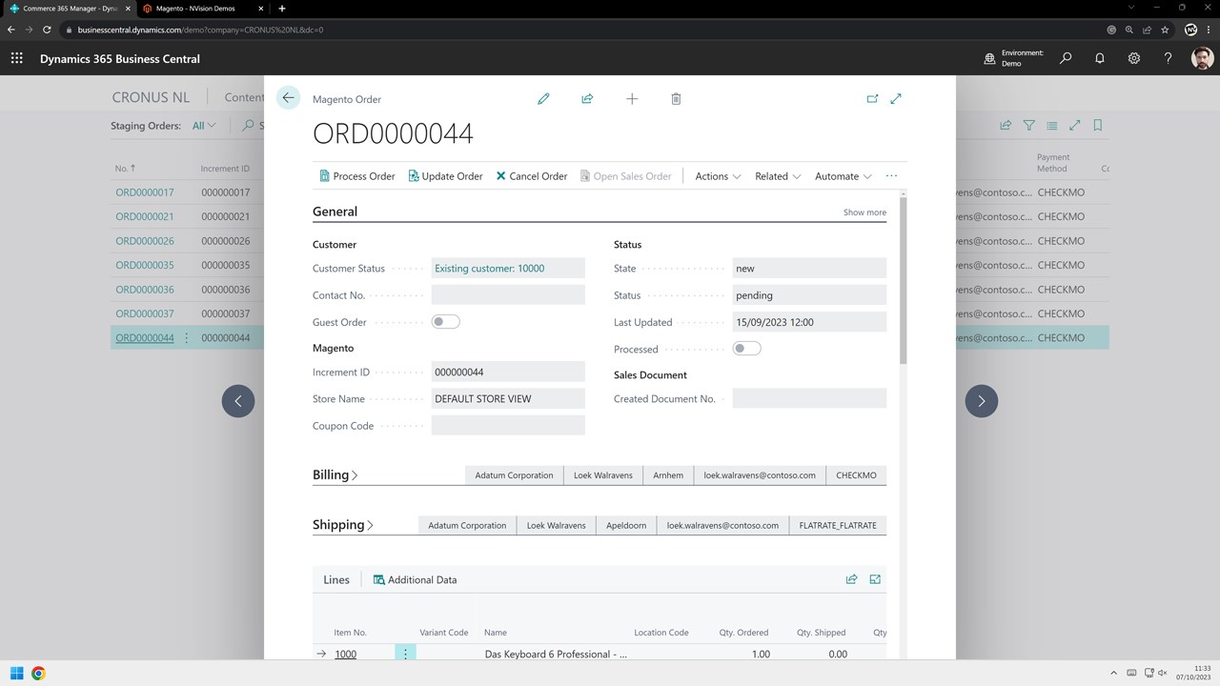Maximize the Lines section with its expand icon
1220x686 pixels.
tap(875, 579)
